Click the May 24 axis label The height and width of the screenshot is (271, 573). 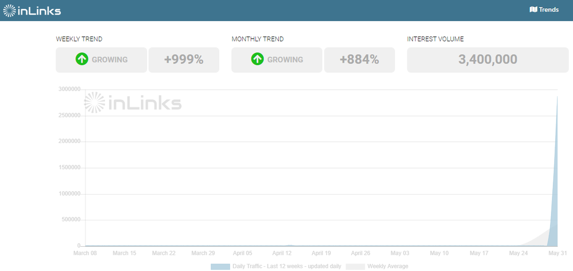click(x=518, y=253)
